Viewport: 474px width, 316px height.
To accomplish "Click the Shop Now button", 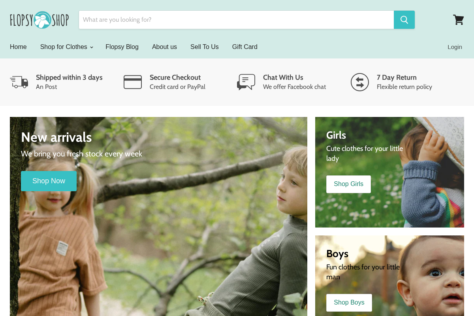I will coord(49,181).
